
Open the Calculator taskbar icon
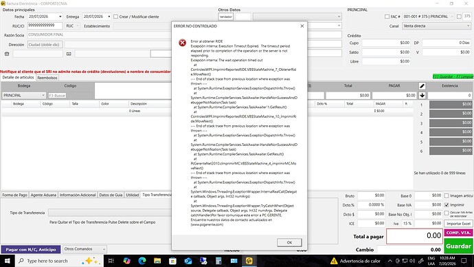click(218, 261)
